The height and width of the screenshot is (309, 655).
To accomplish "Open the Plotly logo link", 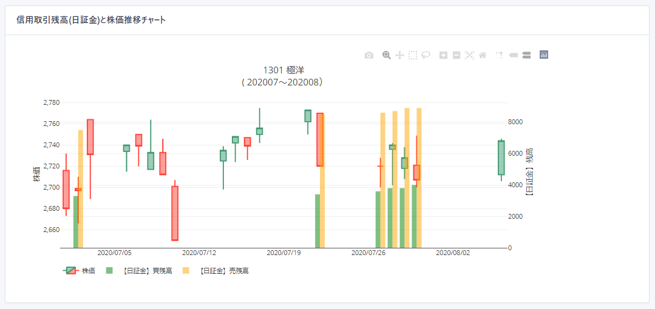I will tap(544, 55).
